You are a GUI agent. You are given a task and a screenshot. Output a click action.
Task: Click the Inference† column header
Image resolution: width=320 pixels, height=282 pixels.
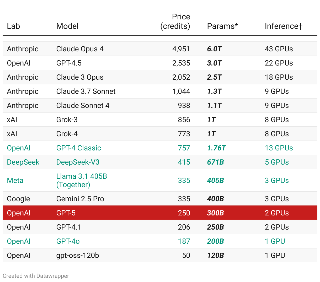284,26
